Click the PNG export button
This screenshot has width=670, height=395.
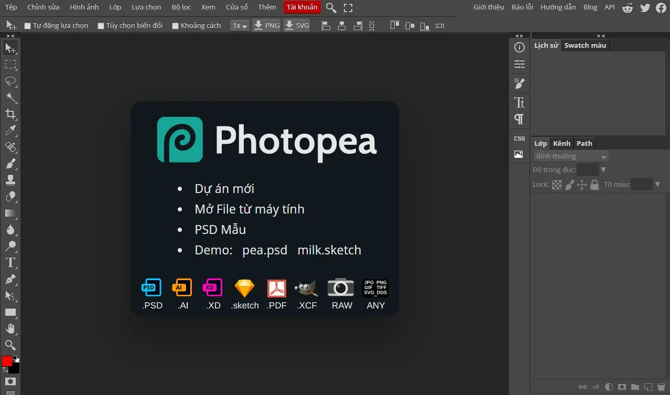pyautogui.click(x=266, y=25)
